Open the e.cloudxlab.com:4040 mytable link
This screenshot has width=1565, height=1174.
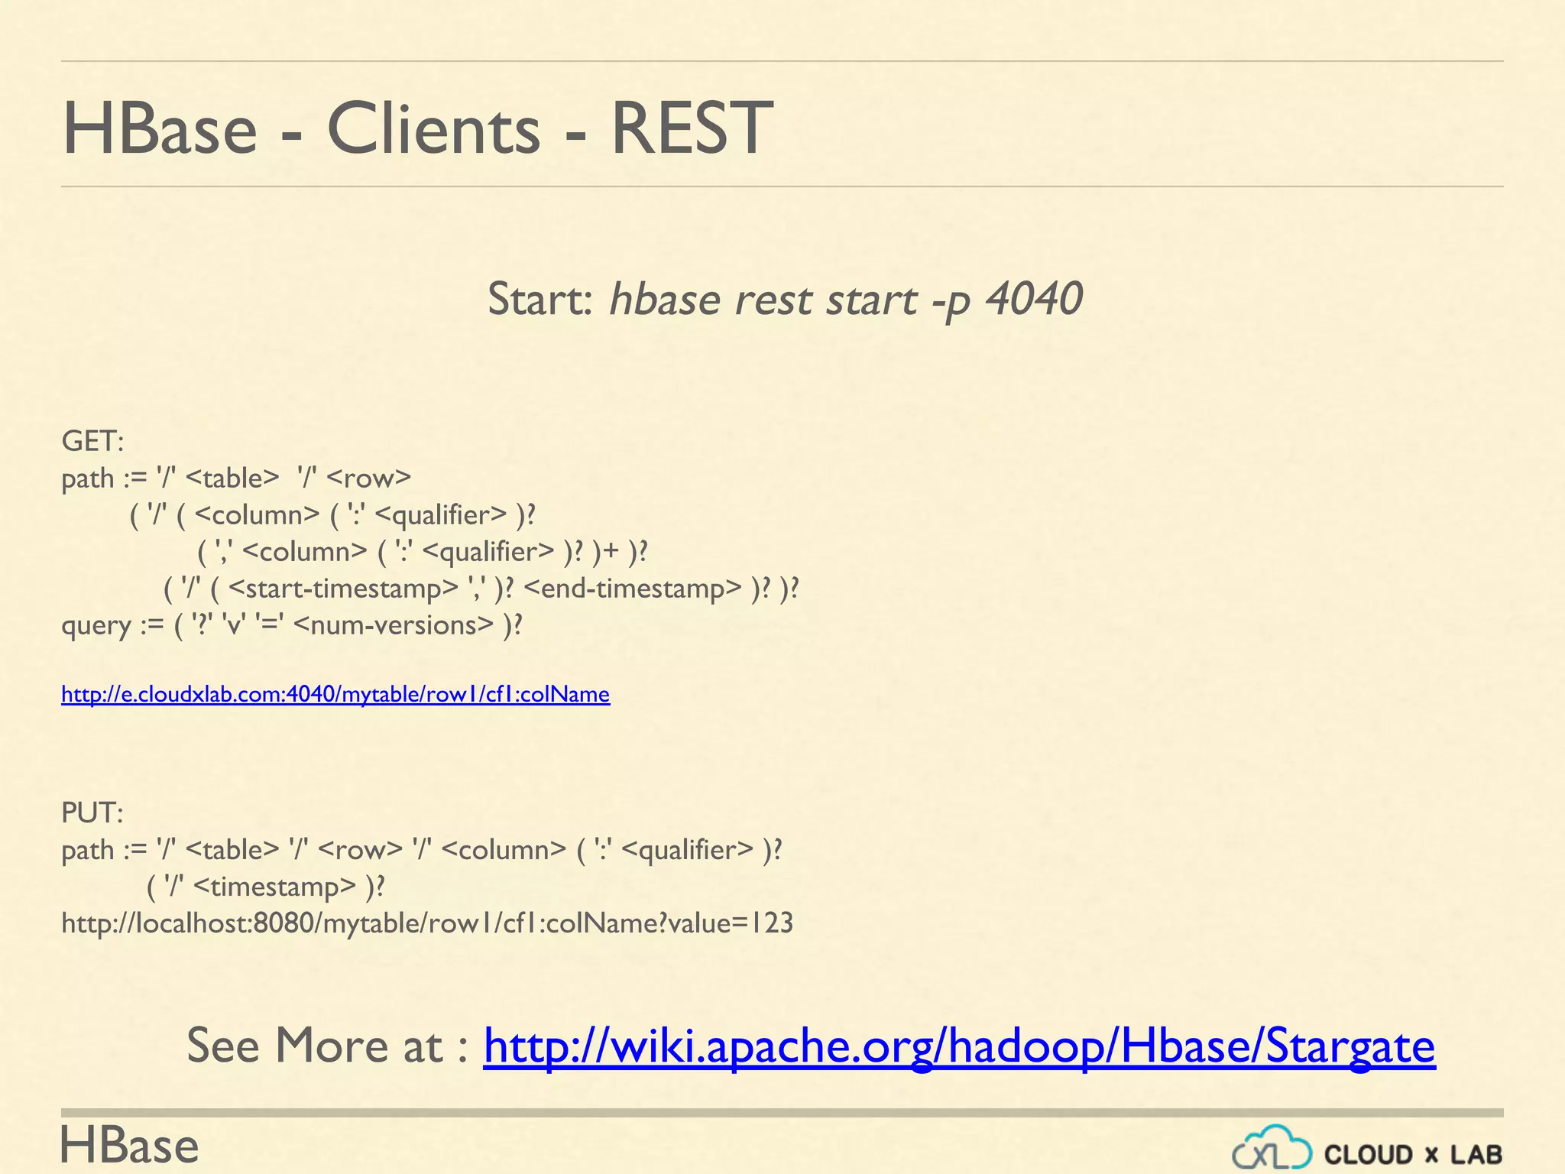(335, 694)
